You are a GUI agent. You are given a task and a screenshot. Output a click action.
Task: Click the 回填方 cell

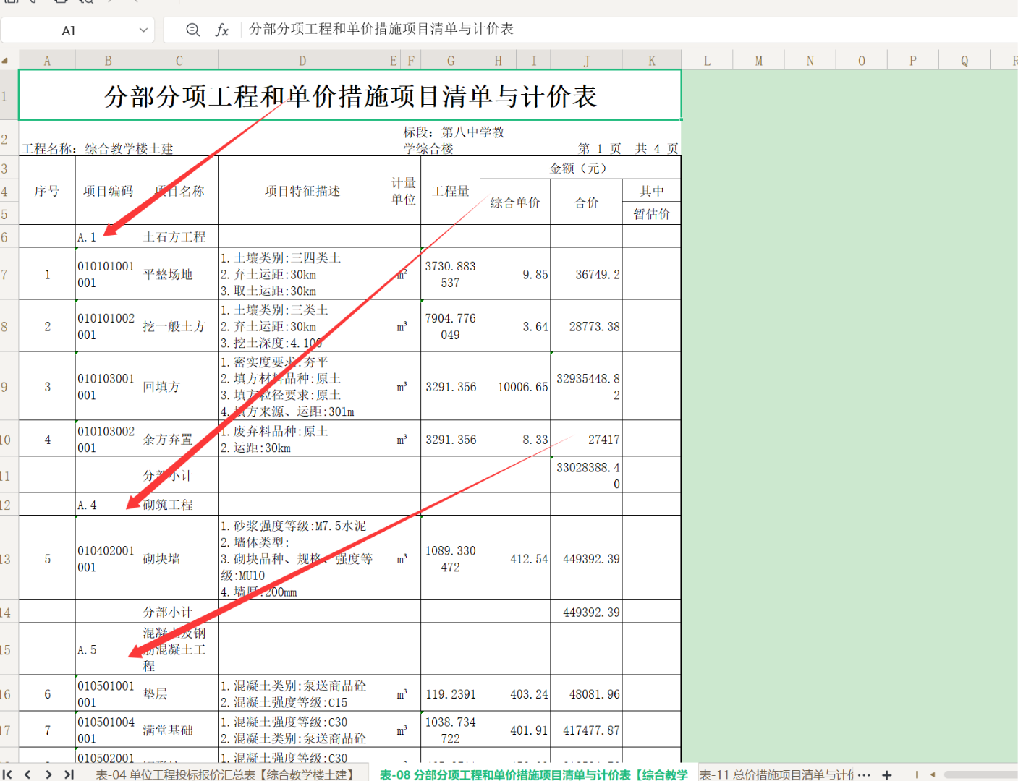click(x=179, y=386)
